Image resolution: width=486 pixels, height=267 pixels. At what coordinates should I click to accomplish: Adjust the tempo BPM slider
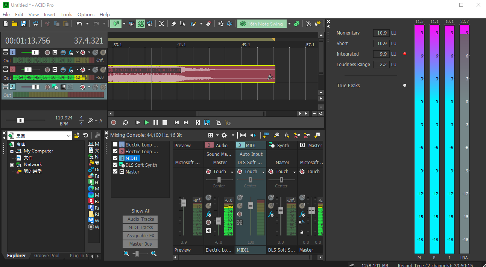pos(21,120)
